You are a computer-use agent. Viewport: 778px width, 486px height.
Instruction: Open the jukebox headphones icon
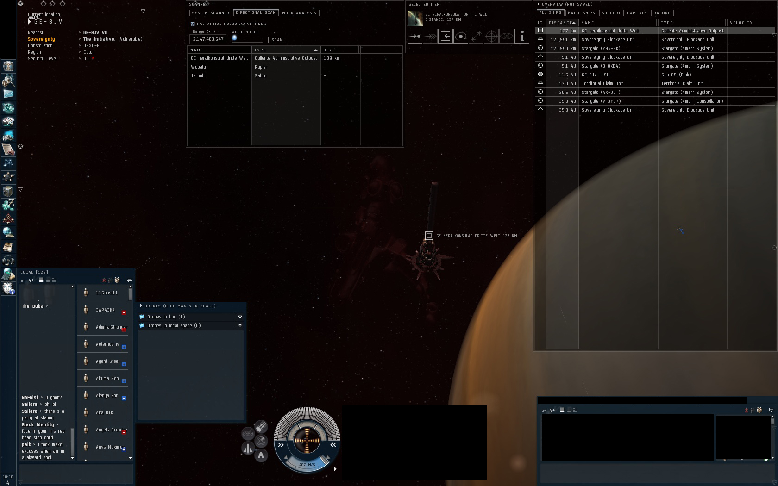coord(8,261)
